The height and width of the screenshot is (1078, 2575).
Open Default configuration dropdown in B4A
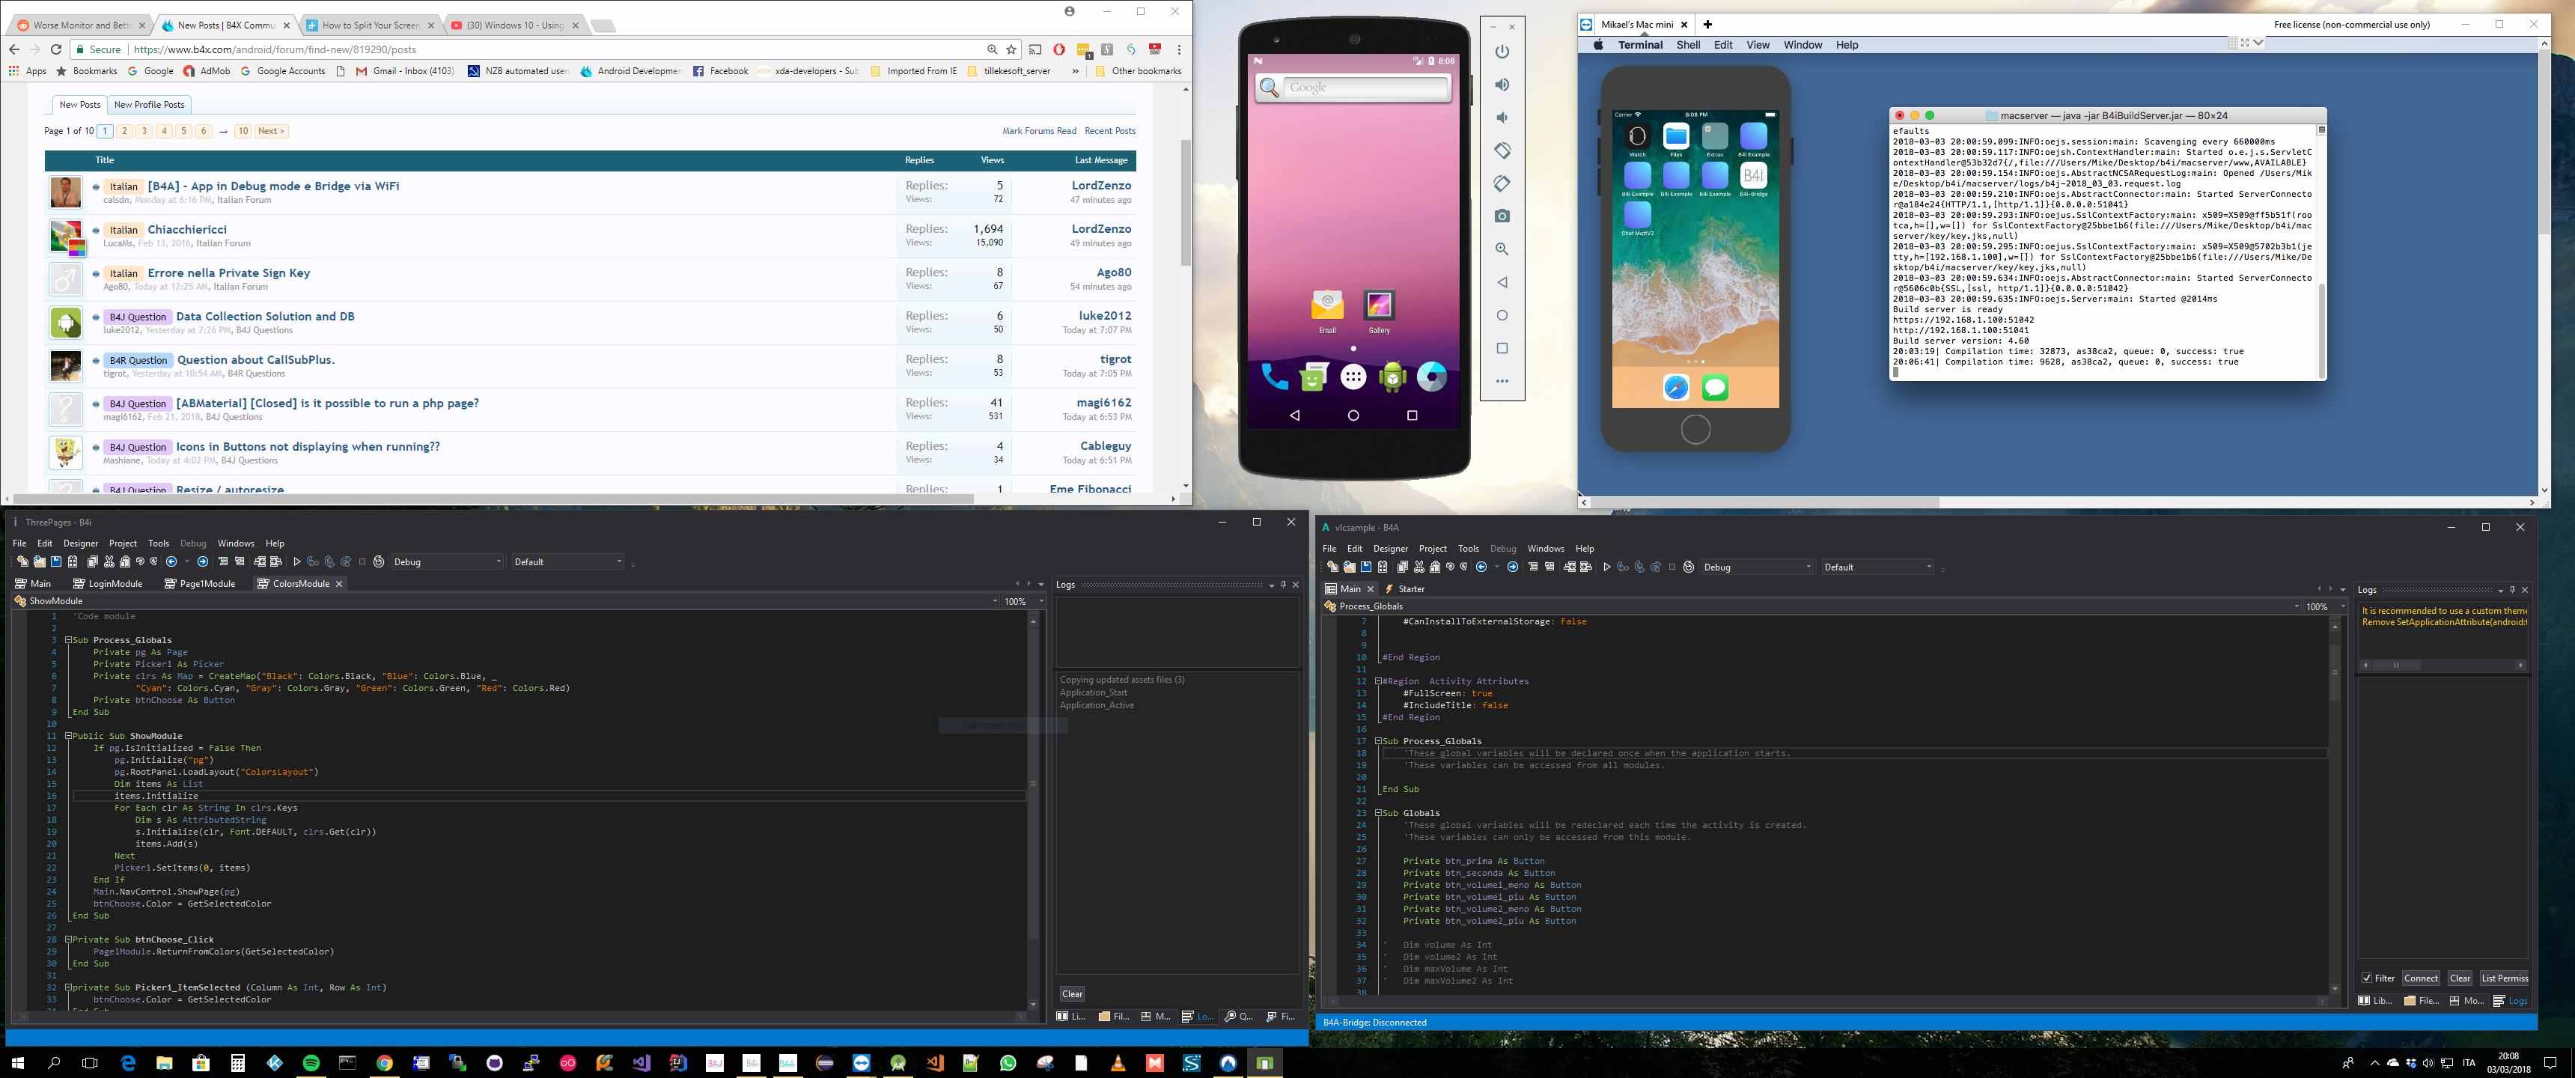tap(1877, 567)
